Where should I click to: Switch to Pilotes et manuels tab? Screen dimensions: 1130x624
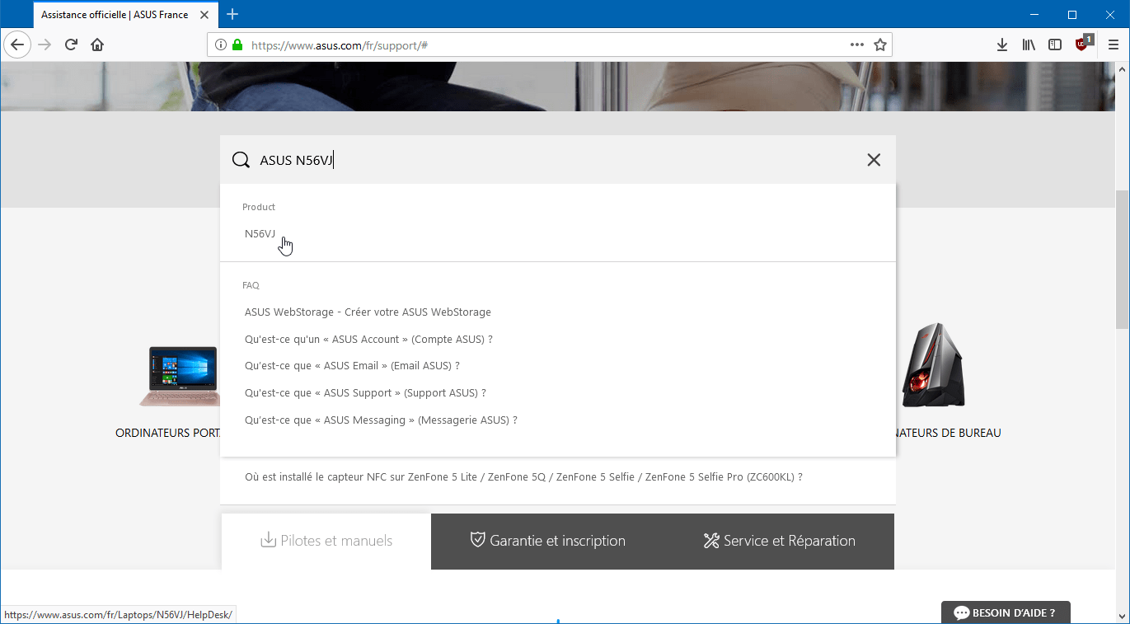click(326, 541)
